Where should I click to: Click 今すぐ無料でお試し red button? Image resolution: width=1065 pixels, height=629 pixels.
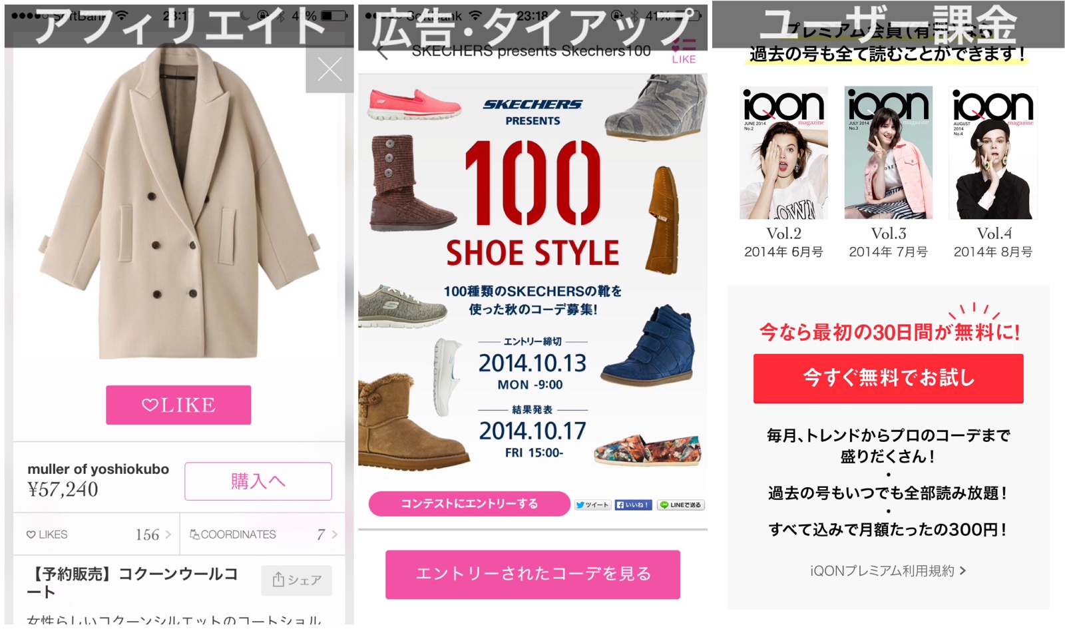click(888, 378)
